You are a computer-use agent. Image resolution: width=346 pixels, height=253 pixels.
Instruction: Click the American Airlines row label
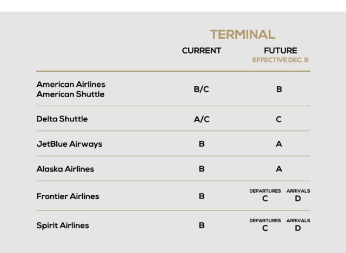pos(71,85)
